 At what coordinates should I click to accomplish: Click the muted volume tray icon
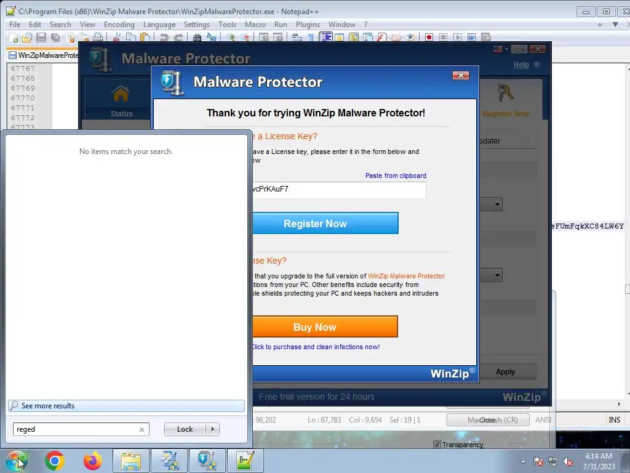568,461
